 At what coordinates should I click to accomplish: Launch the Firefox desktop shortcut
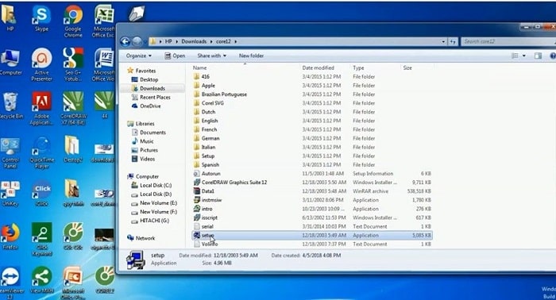(10, 237)
